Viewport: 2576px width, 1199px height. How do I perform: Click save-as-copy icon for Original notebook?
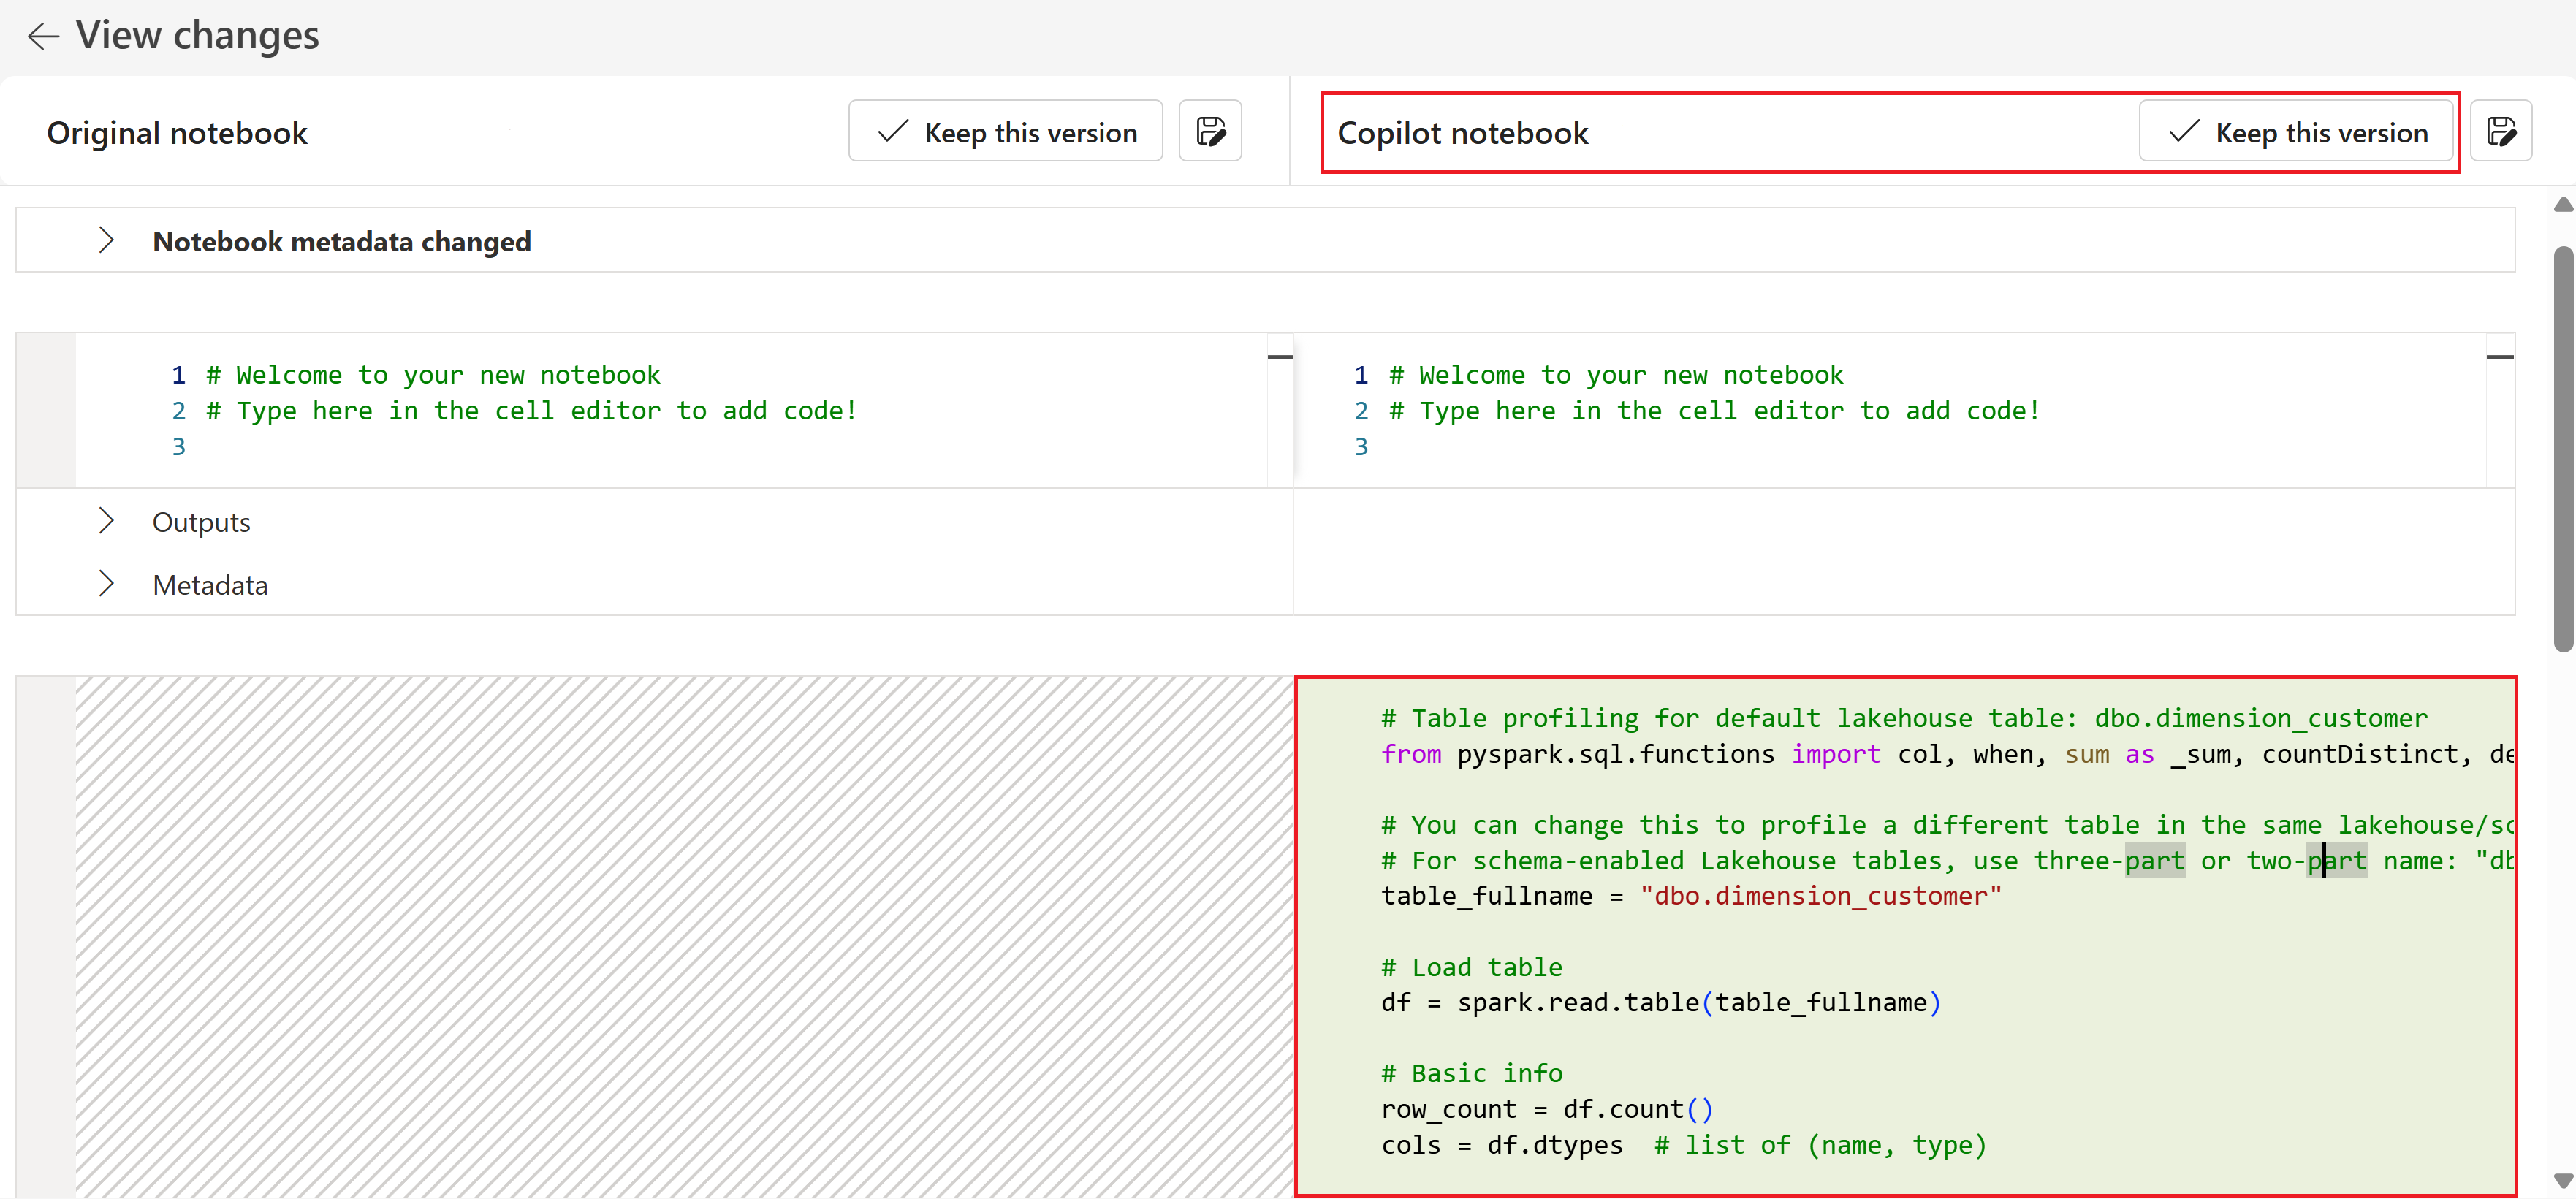[x=1210, y=131]
